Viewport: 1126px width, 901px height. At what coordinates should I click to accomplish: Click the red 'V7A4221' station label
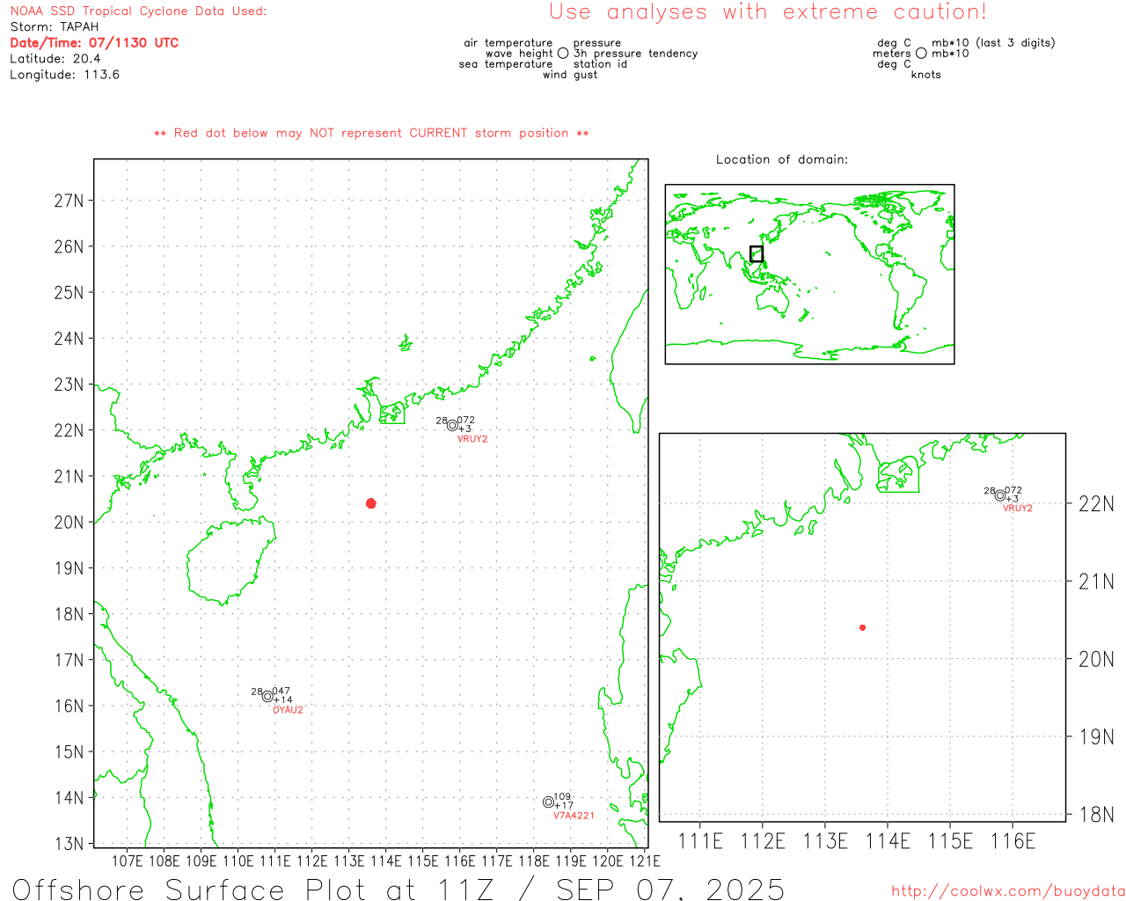(574, 816)
